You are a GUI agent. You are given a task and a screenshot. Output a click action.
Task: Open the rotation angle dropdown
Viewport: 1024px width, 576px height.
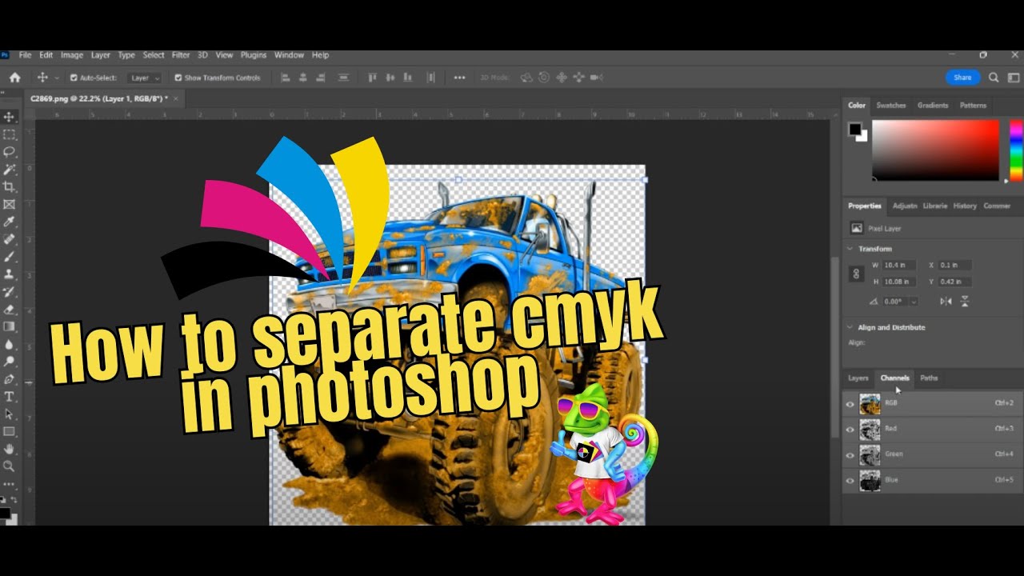pyautogui.click(x=914, y=302)
